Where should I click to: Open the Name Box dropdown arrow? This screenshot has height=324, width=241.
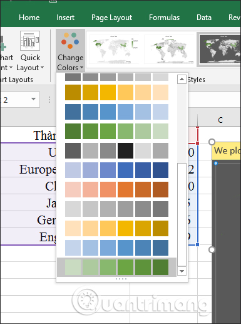tap(33, 99)
